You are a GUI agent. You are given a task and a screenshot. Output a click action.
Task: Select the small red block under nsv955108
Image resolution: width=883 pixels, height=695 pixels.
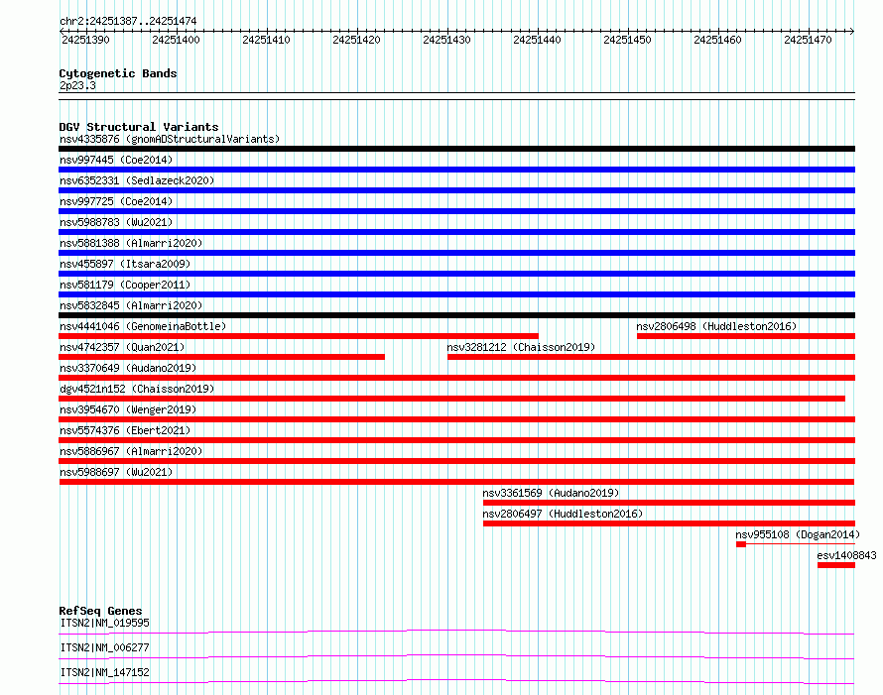(x=741, y=544)
